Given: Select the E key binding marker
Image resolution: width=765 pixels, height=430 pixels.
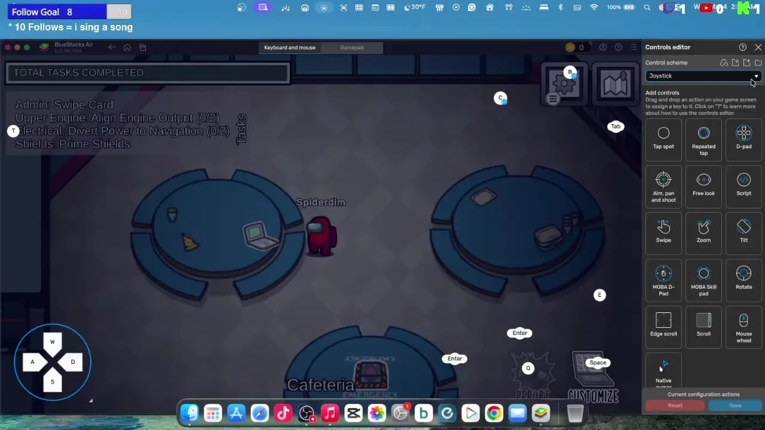Looking at the screenshot, I should 599,295.
